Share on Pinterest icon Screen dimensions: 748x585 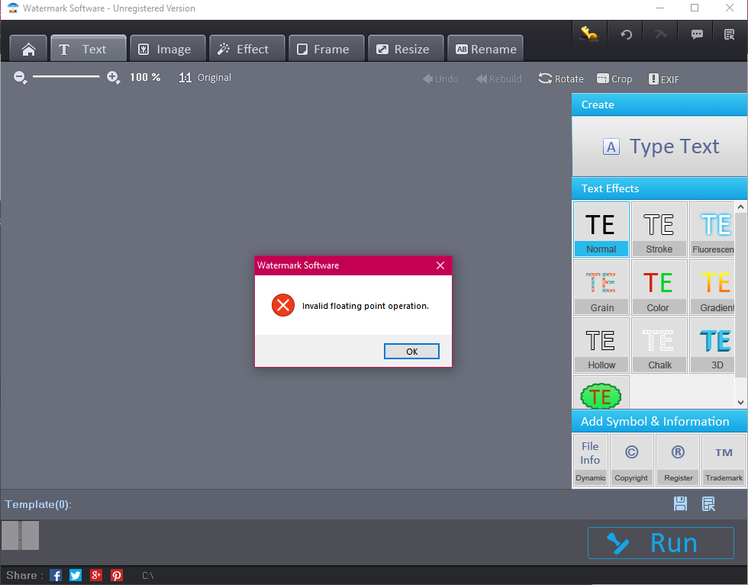(116, 575)
